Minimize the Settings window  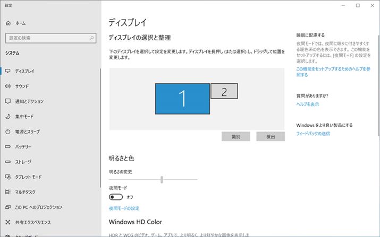(343, 5)
